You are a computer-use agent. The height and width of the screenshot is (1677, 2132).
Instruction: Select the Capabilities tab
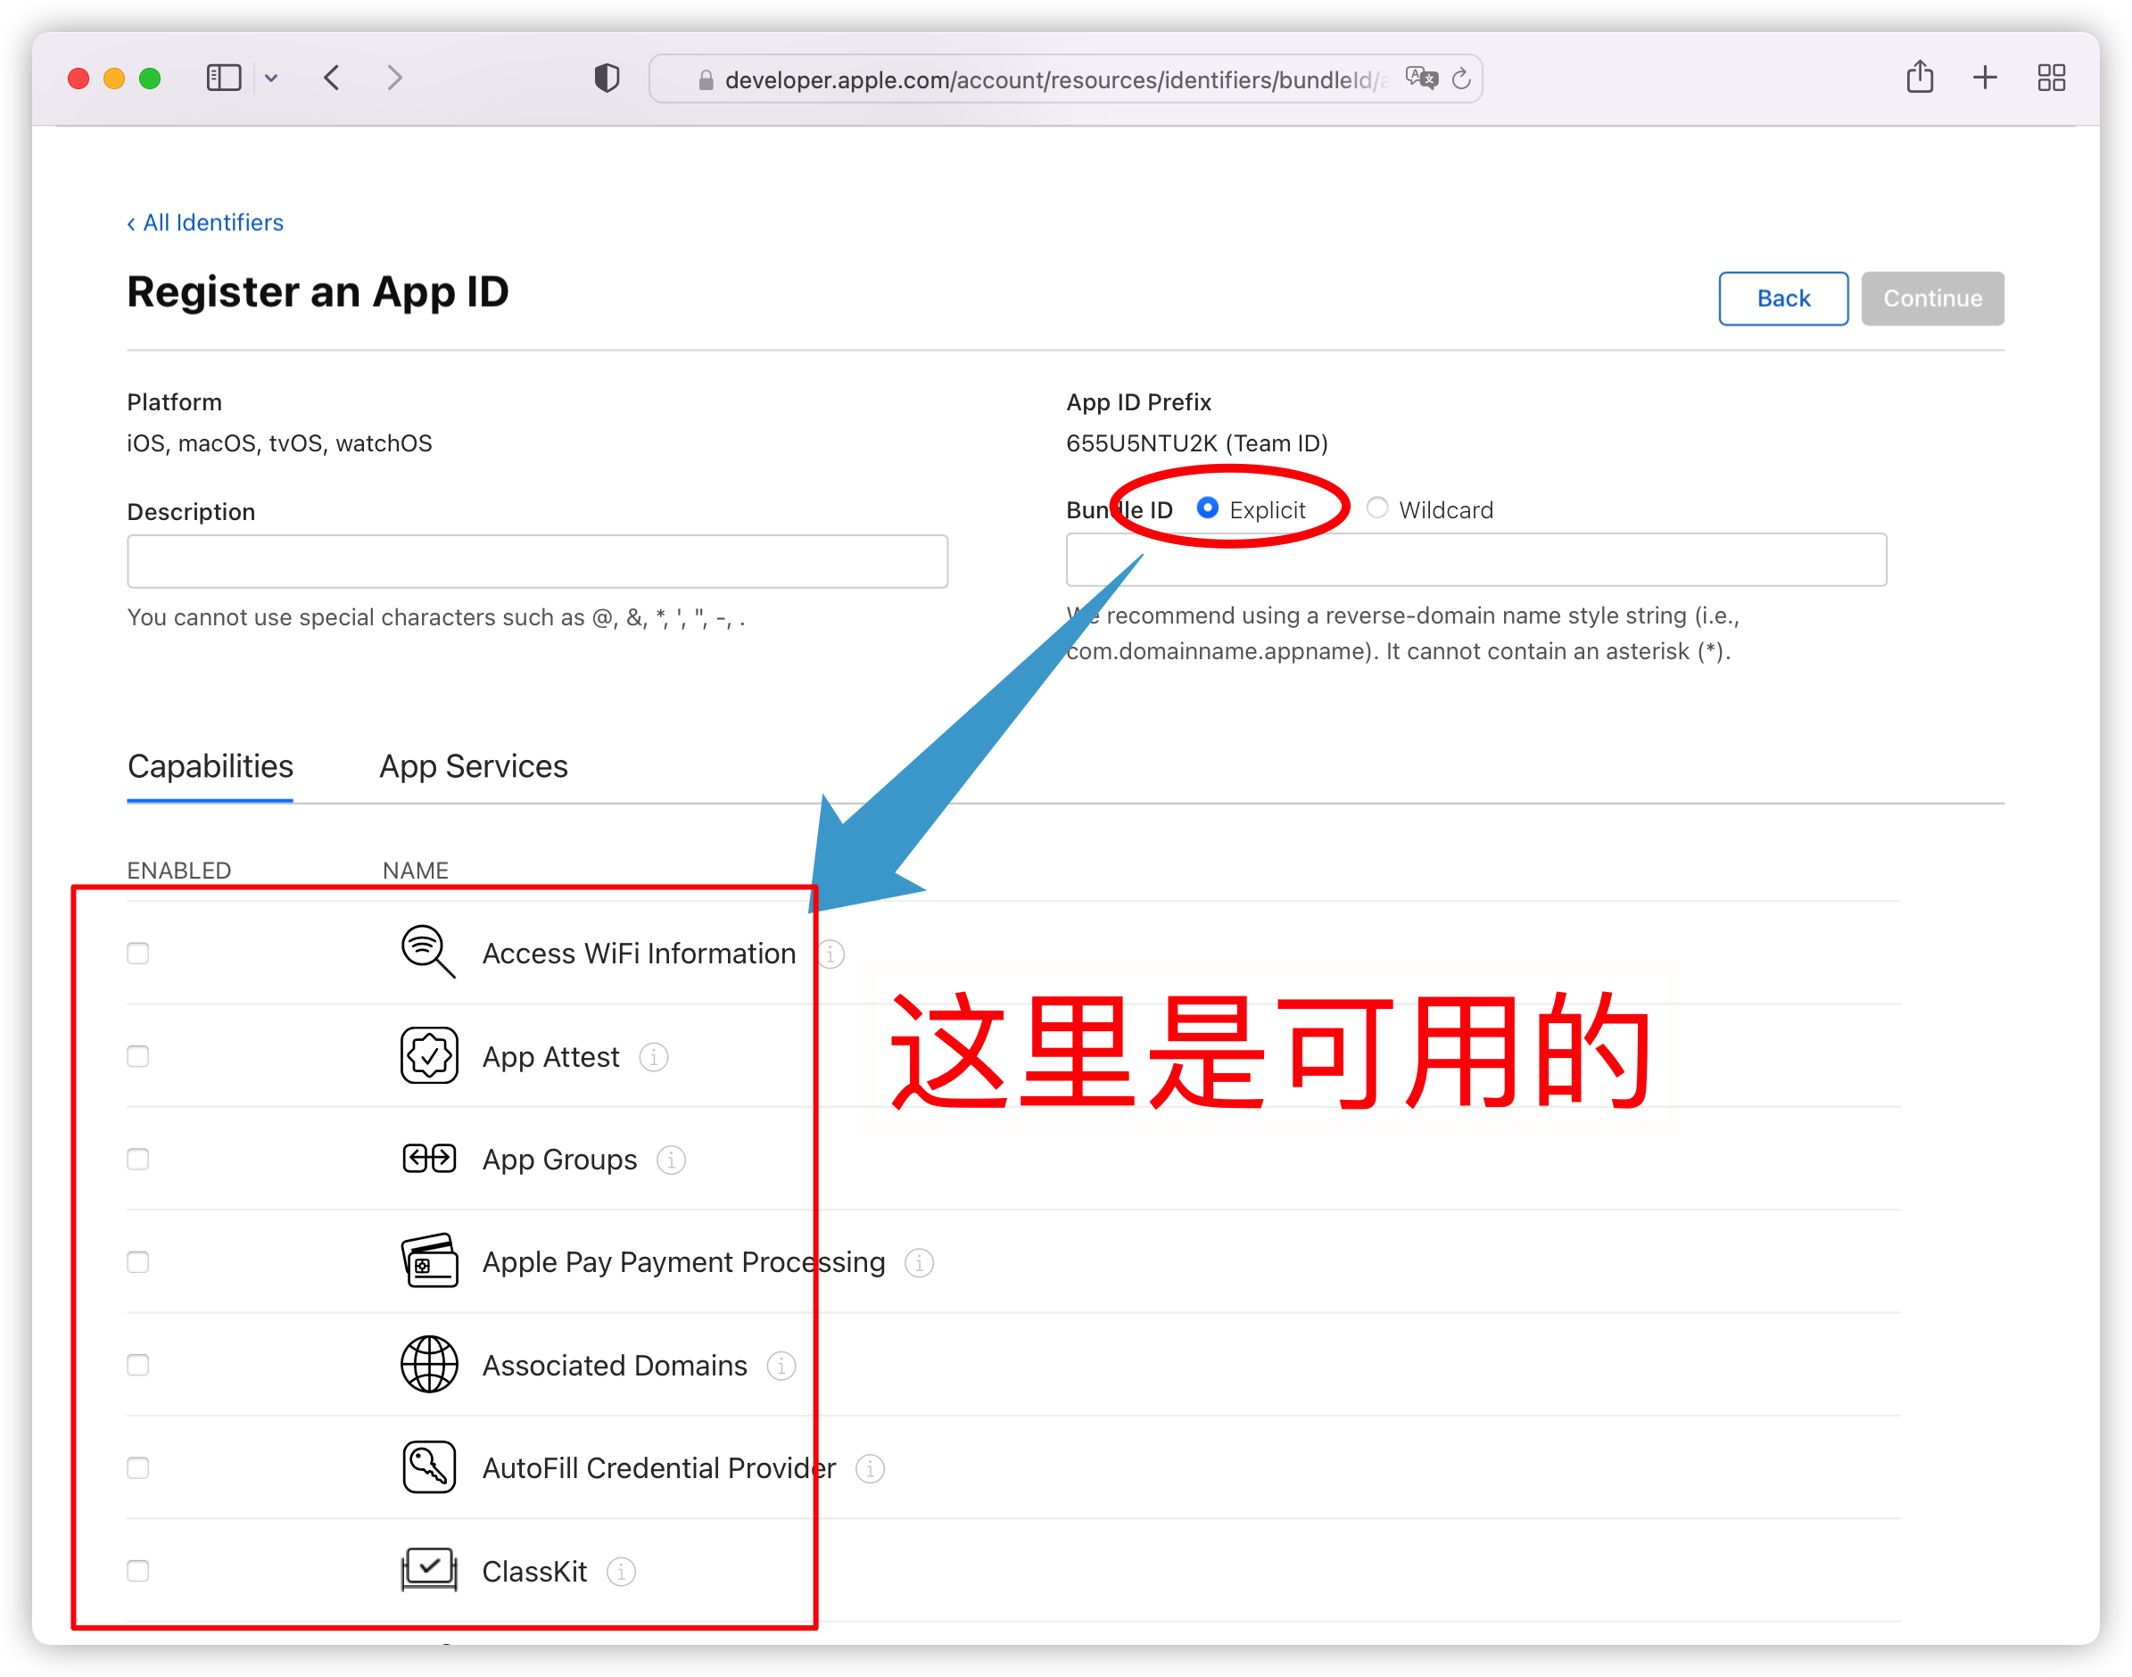tap(211, 766)
